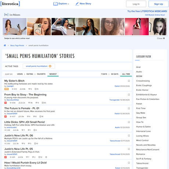
Task: Sort stories by Favorite
Action: point(41,74)
